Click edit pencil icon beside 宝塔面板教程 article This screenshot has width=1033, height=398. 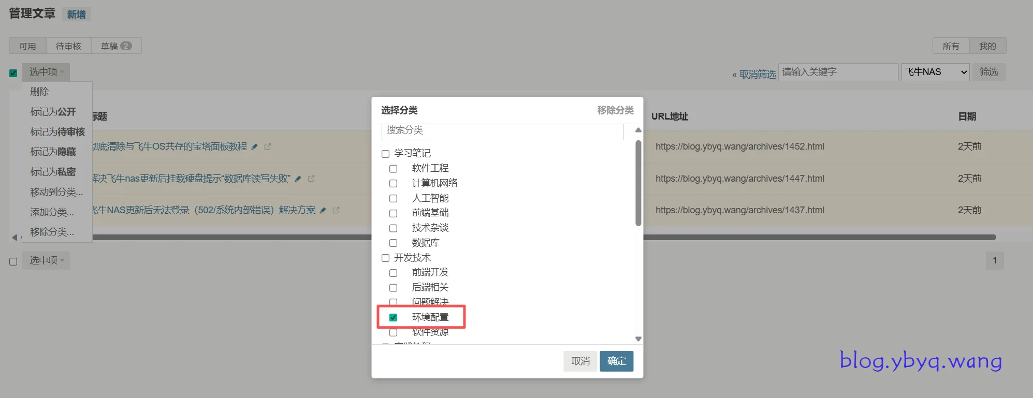pos(254,147)
